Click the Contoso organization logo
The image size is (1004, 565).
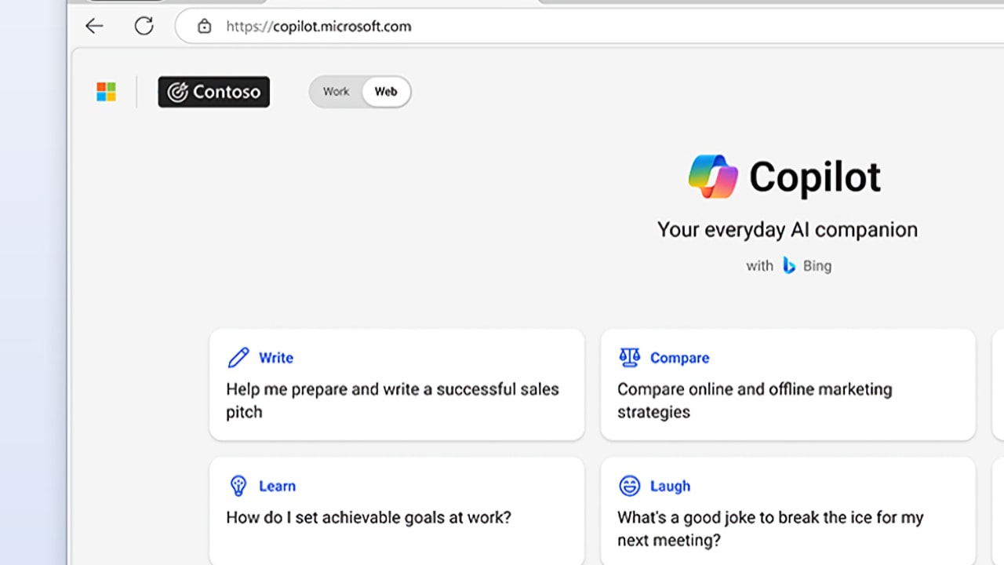(213, 92)
